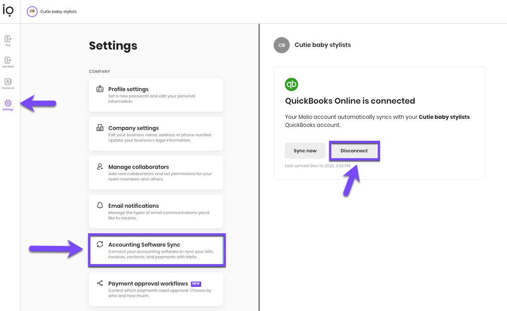Click the Sync now button
This screenshot has height=311, width=507.
(x=305, y=151)
